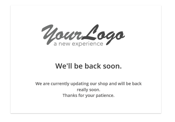This screenshot has width=175, height=122.
Task: Click the word 'Your' in the logo
Action: coord(62,34)
